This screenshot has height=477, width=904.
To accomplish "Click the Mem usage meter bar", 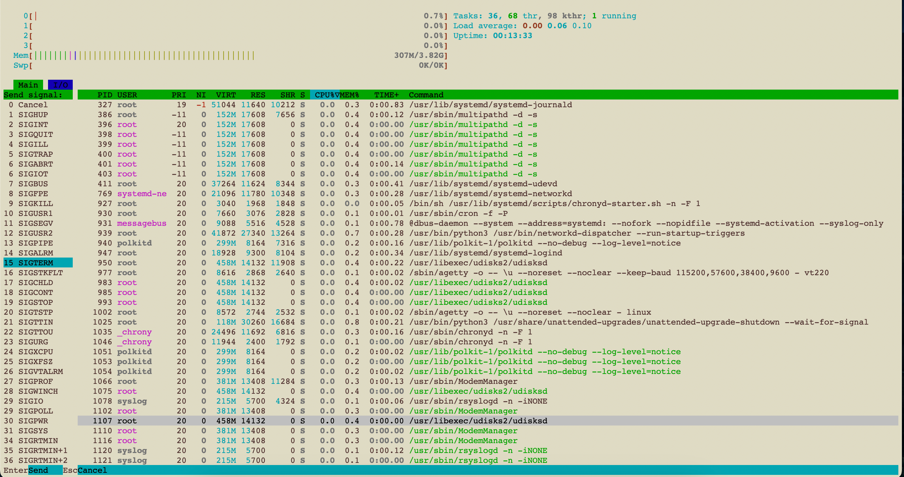I will tap(231, 55).
